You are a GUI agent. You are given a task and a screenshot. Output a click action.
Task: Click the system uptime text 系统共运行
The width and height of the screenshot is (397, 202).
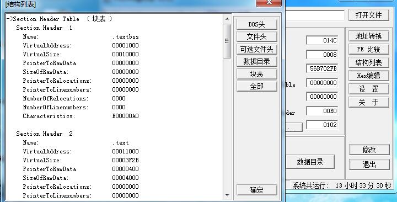[341, 185]
